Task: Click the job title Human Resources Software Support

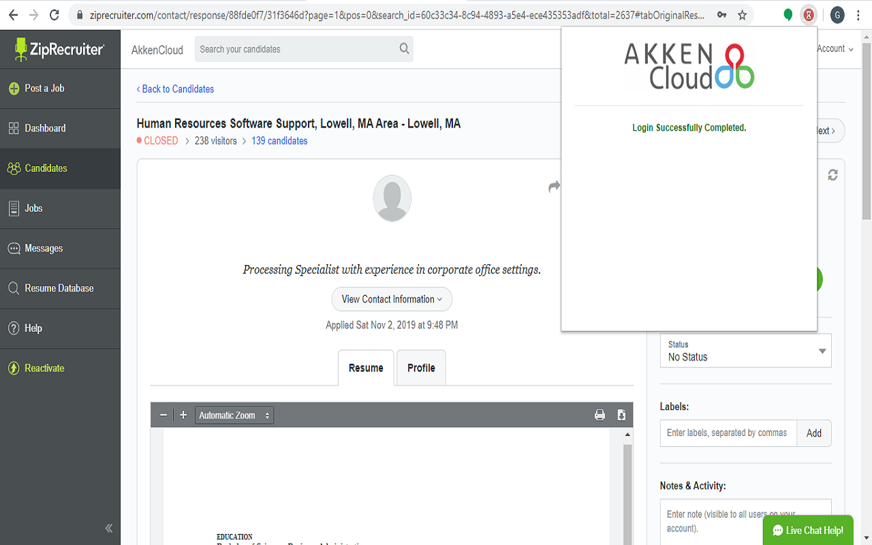Action: tap(298, 124)
